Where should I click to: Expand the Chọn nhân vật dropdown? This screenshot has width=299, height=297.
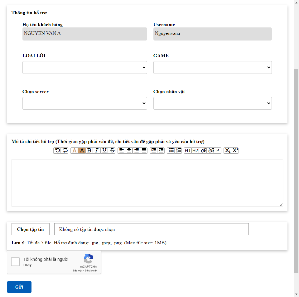[x=212, y=103]
